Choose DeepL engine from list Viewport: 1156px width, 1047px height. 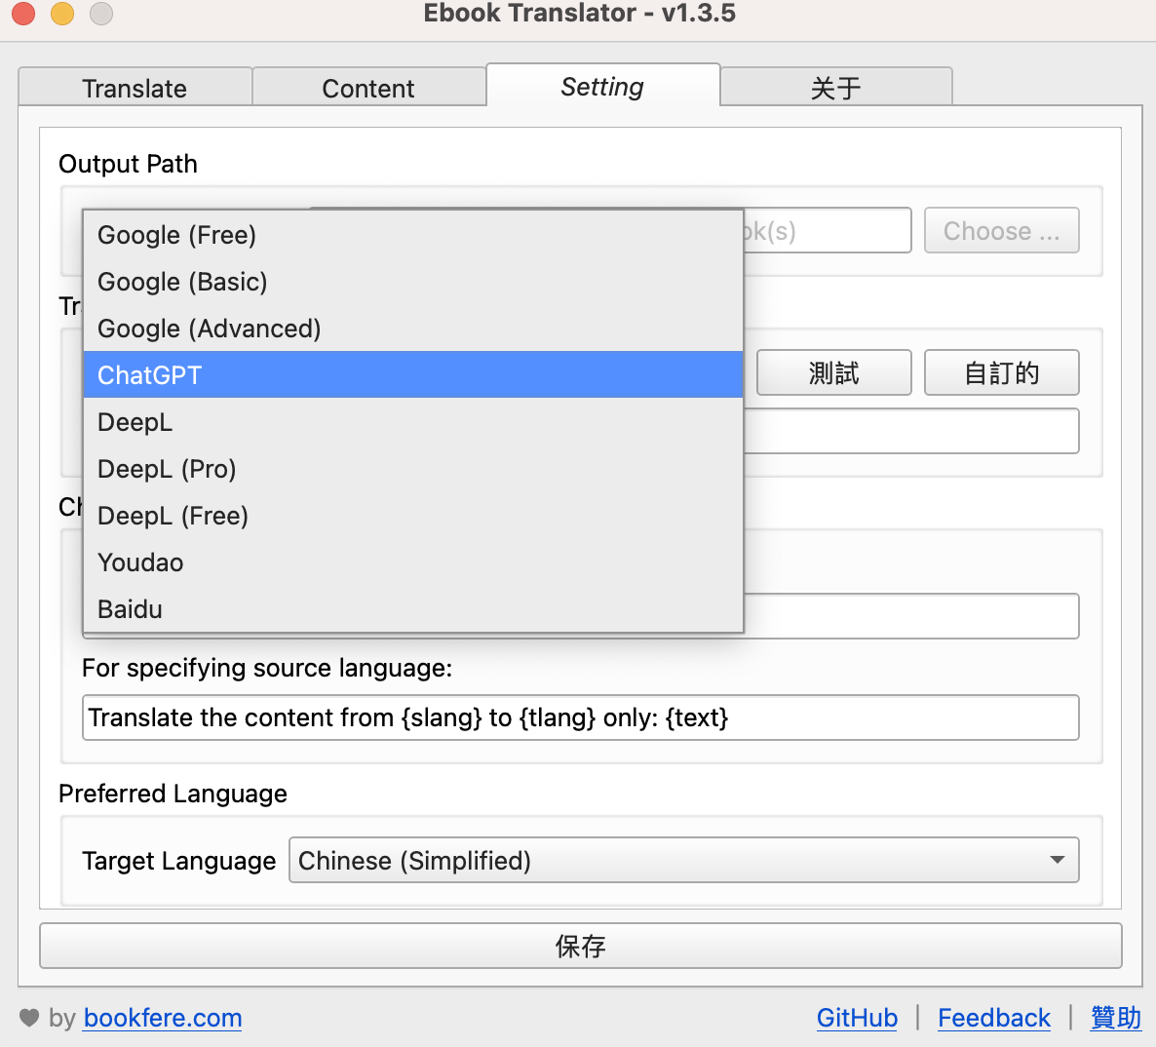(x=135, y=422)
